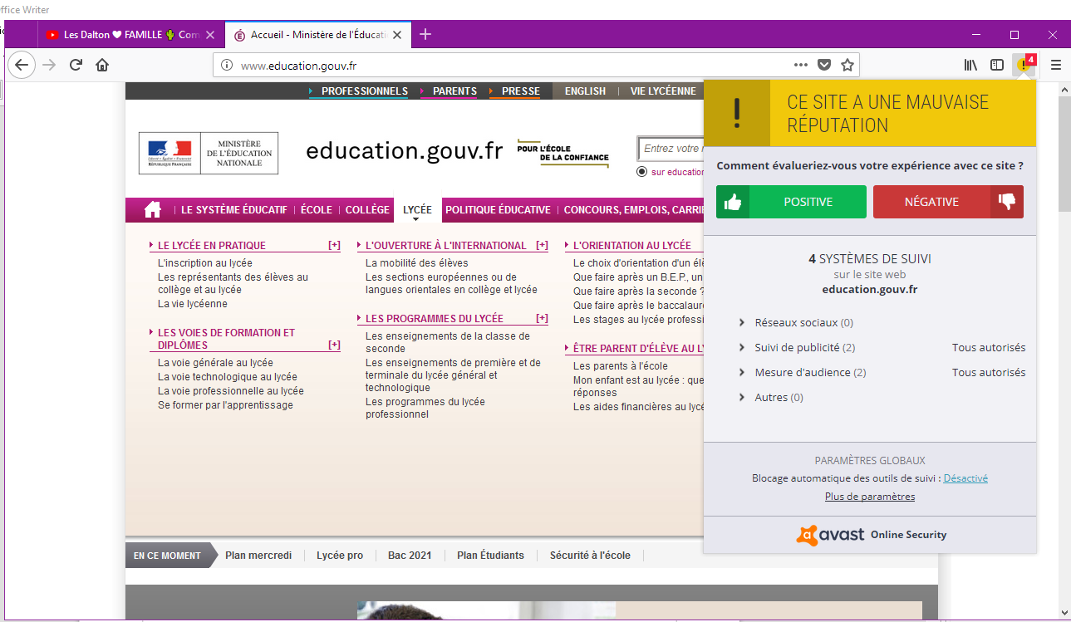1071x622 pixels.
Task: Open the Library bookmarks icon
Action: [x=970, y=65]
